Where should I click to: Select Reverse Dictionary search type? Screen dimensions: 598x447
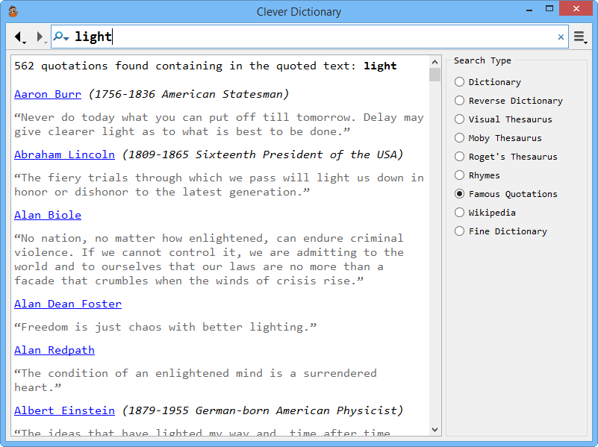pos(460,101)
